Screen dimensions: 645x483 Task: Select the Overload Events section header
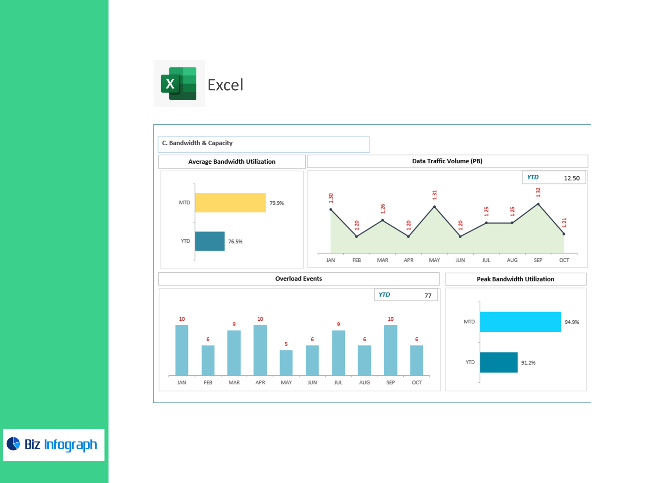(x=298, y=279)
